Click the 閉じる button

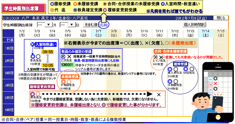point(221,18)
